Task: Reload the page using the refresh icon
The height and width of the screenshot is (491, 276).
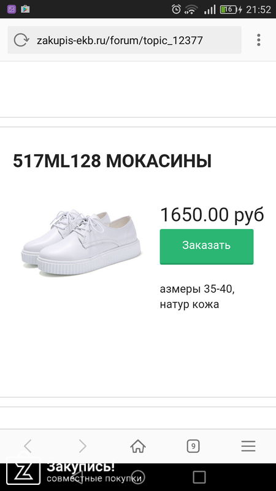Action: click(21, 40)
